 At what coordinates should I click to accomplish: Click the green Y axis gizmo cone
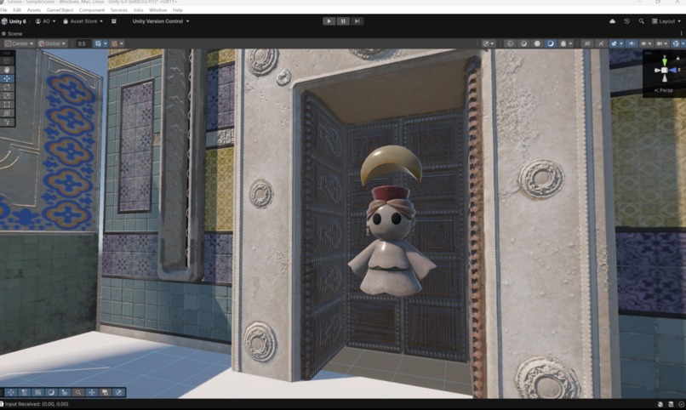665,60
